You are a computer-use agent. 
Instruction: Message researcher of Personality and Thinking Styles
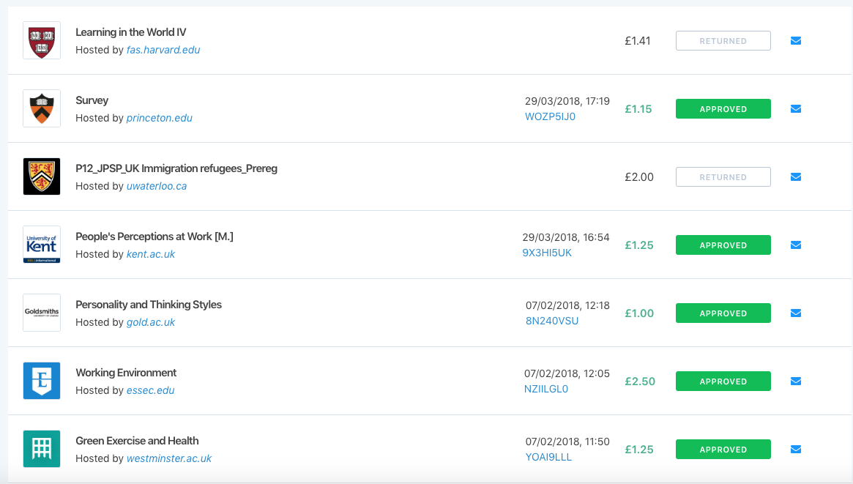coord(795,313)
